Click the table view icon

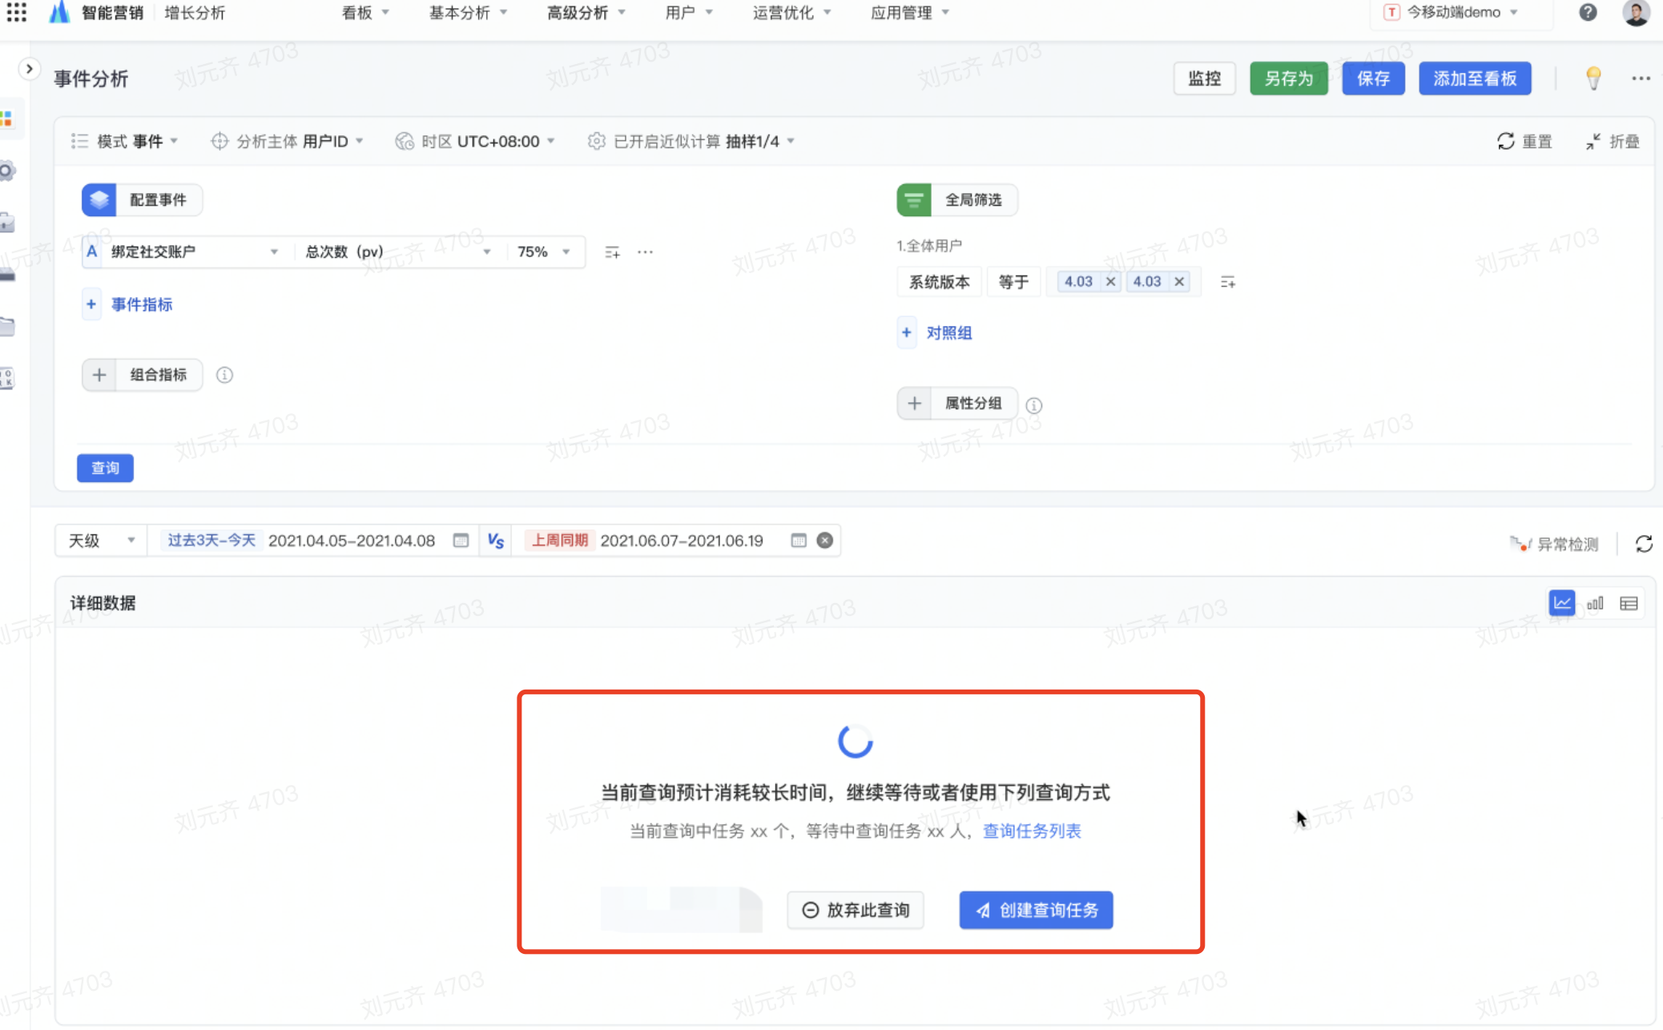[1629, 604]
